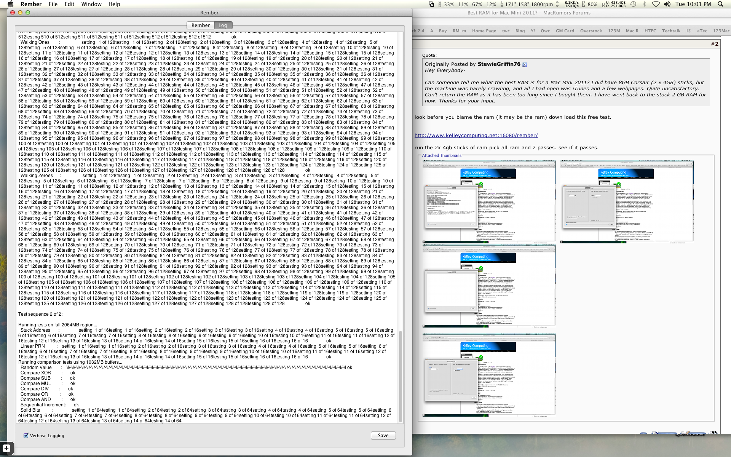Switch to the Rember tab
This screenshot has width=731, height=457.
click(200, 25)
